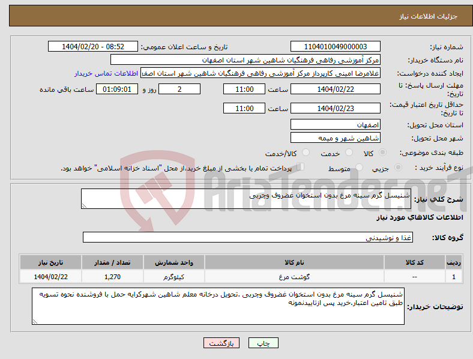Click the گروه کالا field غذا و نوشیدنی
Image resolution: width=473 pixels, height=359 pixels.
tap(248, 237)
